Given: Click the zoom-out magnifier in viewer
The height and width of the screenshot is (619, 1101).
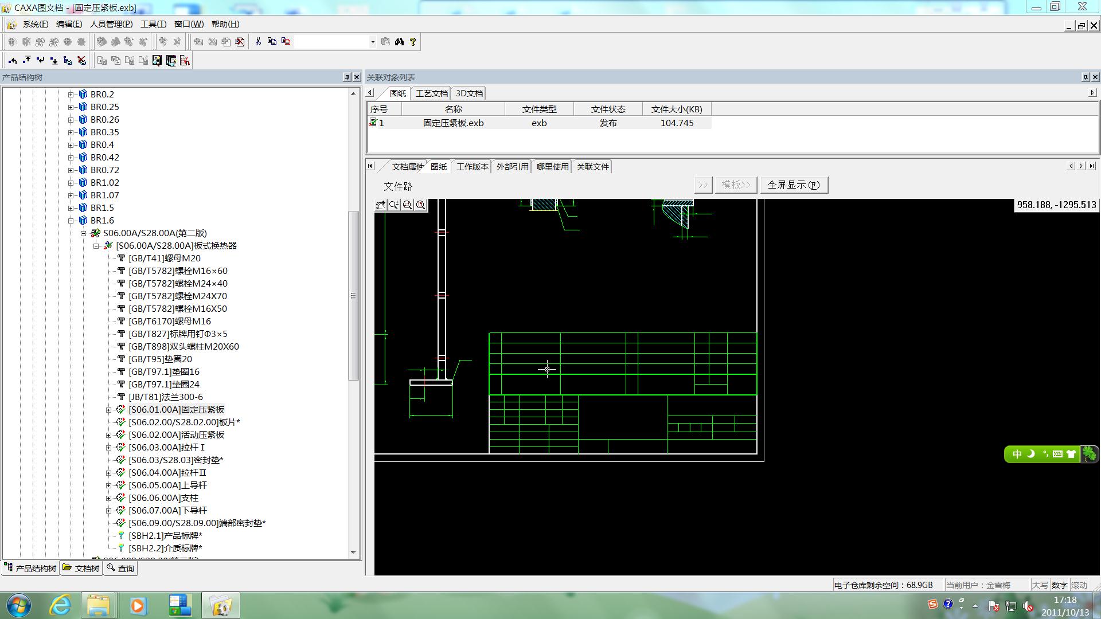Looking at the screenshot, I should click(407, 205).
